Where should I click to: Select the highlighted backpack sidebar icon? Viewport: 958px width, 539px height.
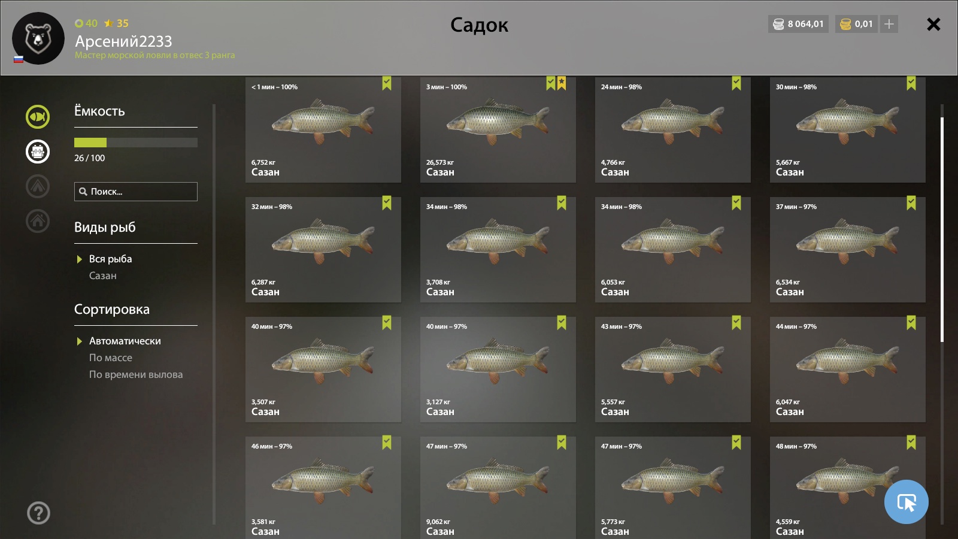38,152
